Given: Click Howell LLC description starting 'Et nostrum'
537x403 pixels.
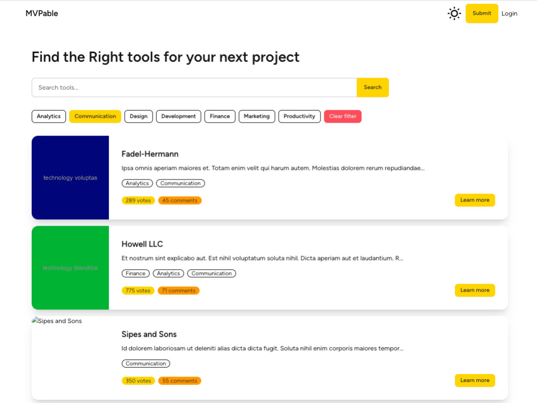Looking at the screenshot, I should coord(263,258).
